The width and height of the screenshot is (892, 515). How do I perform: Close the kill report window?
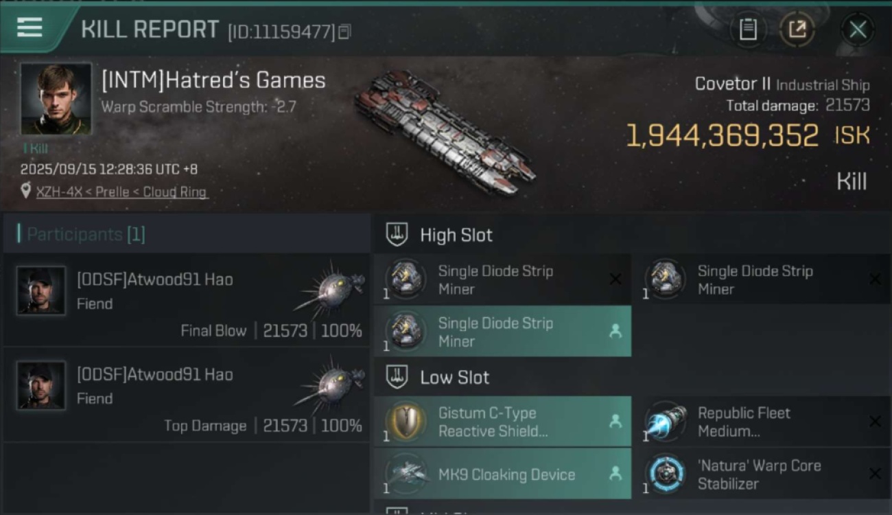tap(857, 30)
